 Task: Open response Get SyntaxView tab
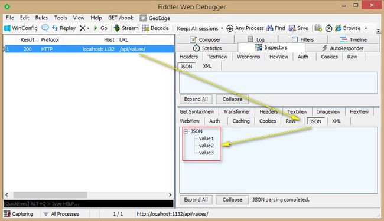197,111
